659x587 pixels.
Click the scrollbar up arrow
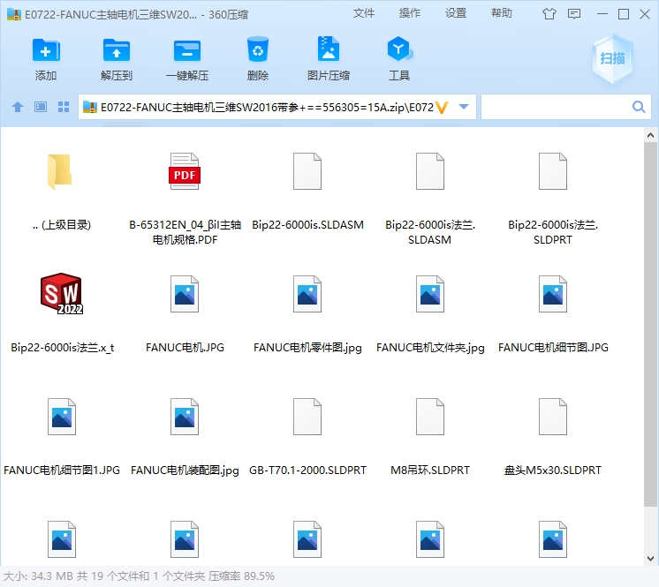(x=650, y=135)
